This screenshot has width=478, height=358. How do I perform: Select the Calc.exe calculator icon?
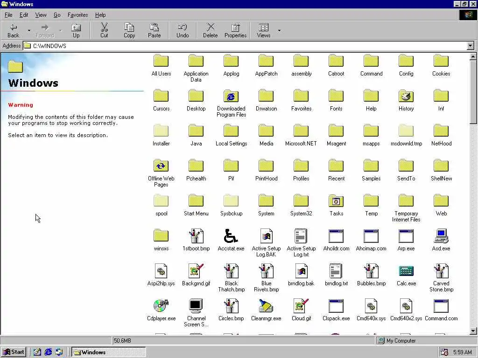[x=406, y=271]
